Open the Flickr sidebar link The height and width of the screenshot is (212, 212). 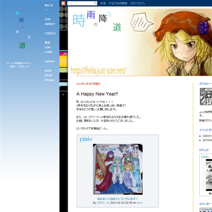coord(48,75)
